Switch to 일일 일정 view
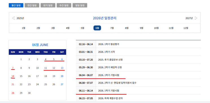Screen dimensions: 210x103 coord(80,5)
